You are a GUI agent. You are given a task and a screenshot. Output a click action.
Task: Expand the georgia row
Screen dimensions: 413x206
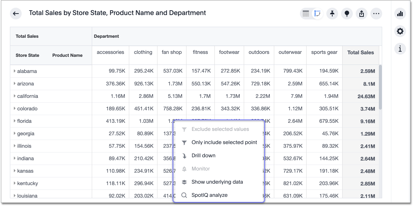[x=15, y=133]
